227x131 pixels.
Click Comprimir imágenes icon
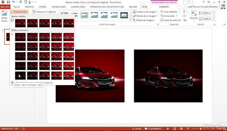(x=34, y=12)
